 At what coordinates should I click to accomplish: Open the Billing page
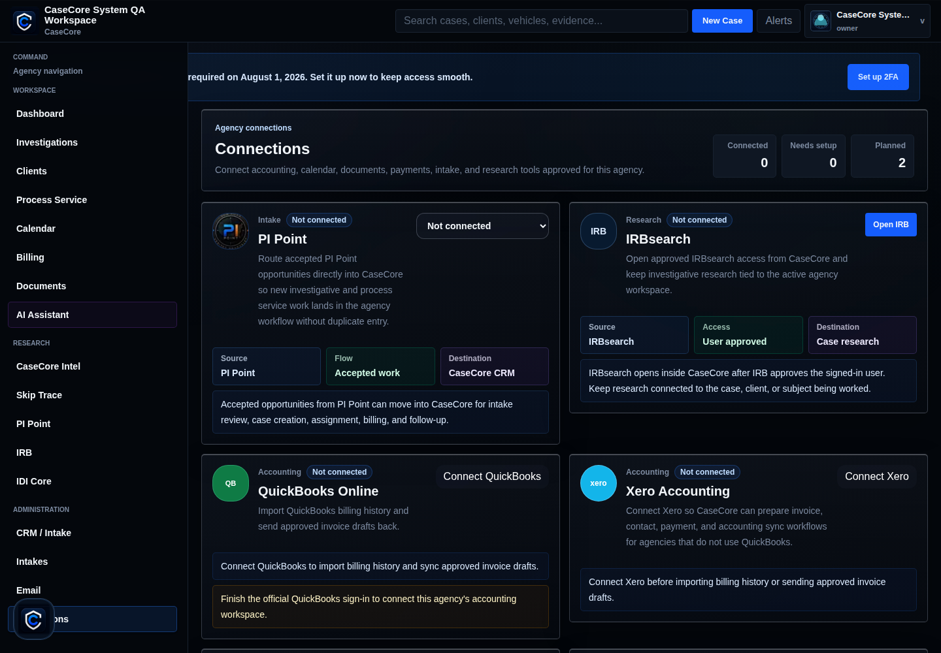[x=92, y=257]
